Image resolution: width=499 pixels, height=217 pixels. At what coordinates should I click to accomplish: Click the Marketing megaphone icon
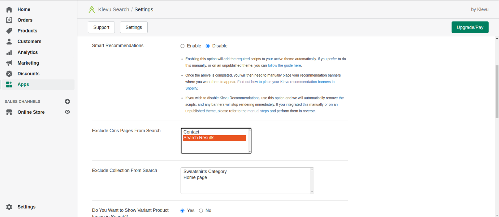coord(9,63)
